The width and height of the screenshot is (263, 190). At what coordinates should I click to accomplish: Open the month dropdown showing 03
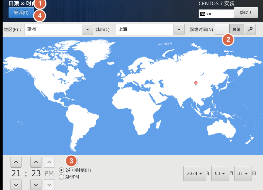coord(220,173)
